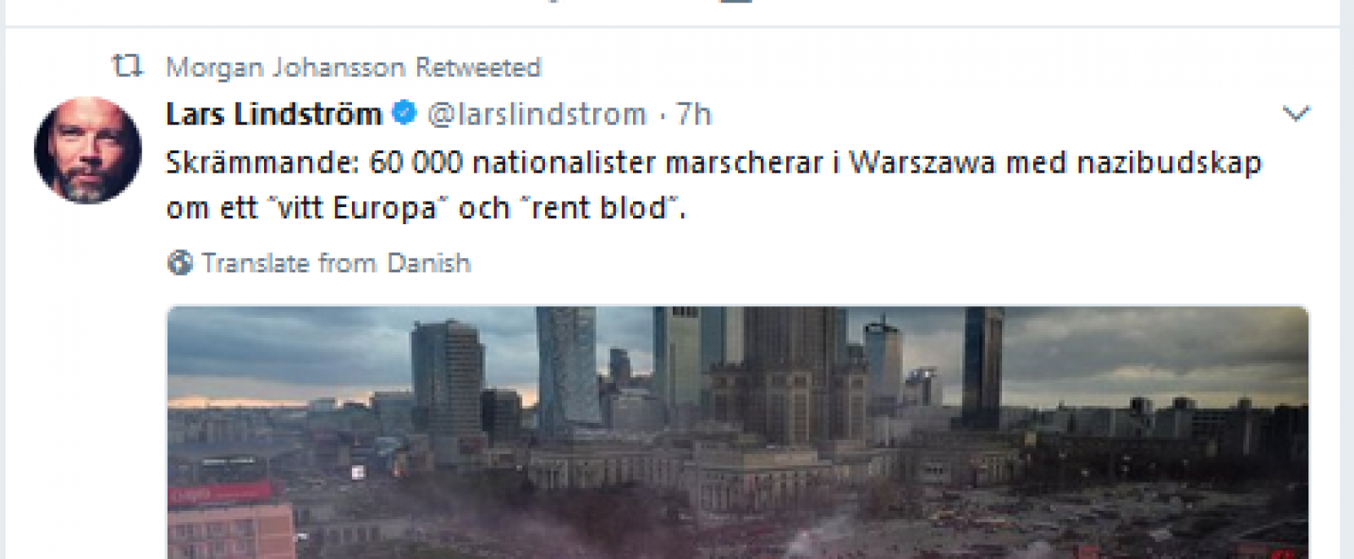The image size is (1354, 559).
Task: Open the @larslindstrom handle link
Action: [537, 114]
